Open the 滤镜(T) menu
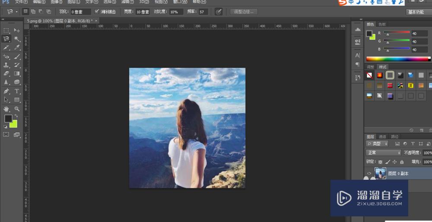432x222 pixels. 127,2
